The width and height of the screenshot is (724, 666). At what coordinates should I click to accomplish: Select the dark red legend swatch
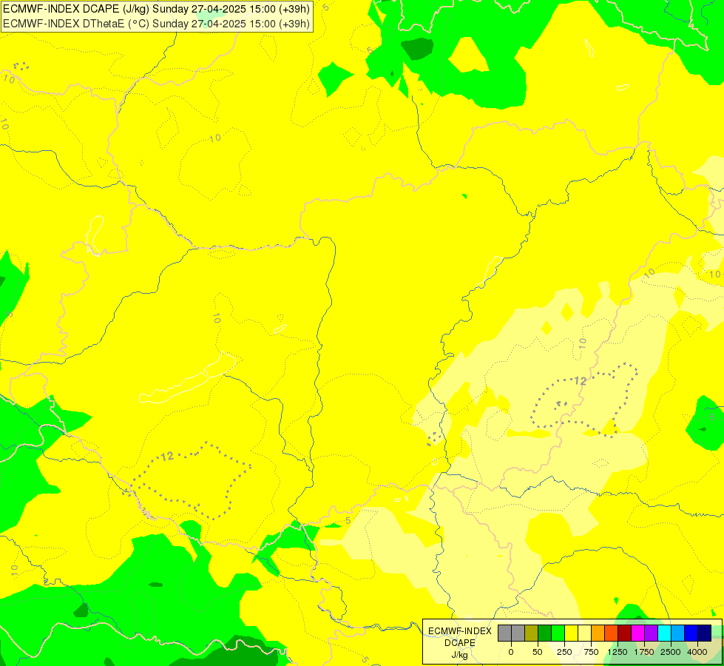point(625,633)
